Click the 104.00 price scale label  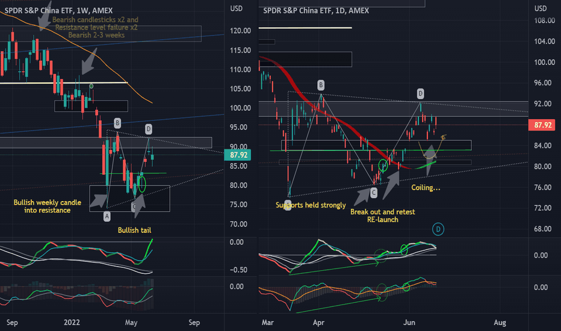point(545,42)
